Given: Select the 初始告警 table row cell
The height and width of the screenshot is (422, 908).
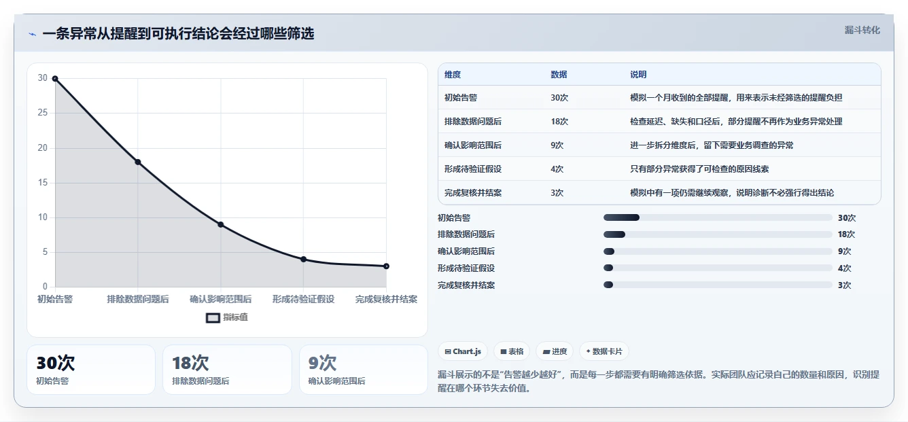Looking at the screenshot, I should coord(492,98).
